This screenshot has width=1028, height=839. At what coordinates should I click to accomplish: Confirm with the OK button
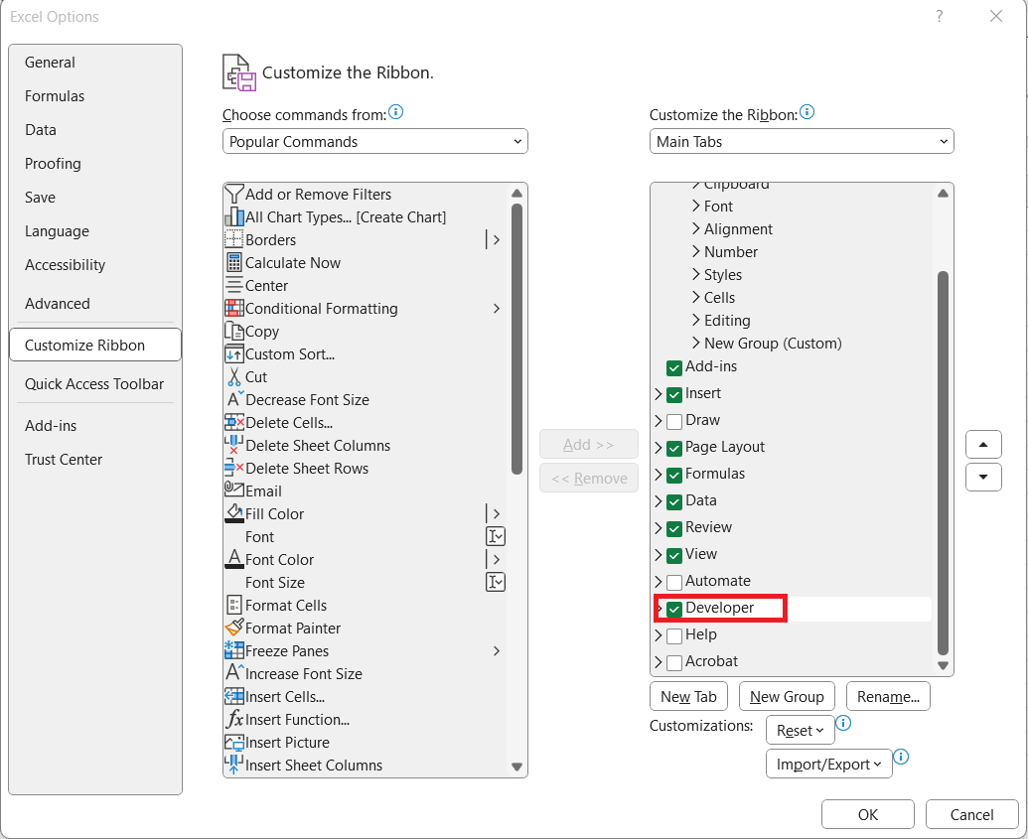click(867, 814)
